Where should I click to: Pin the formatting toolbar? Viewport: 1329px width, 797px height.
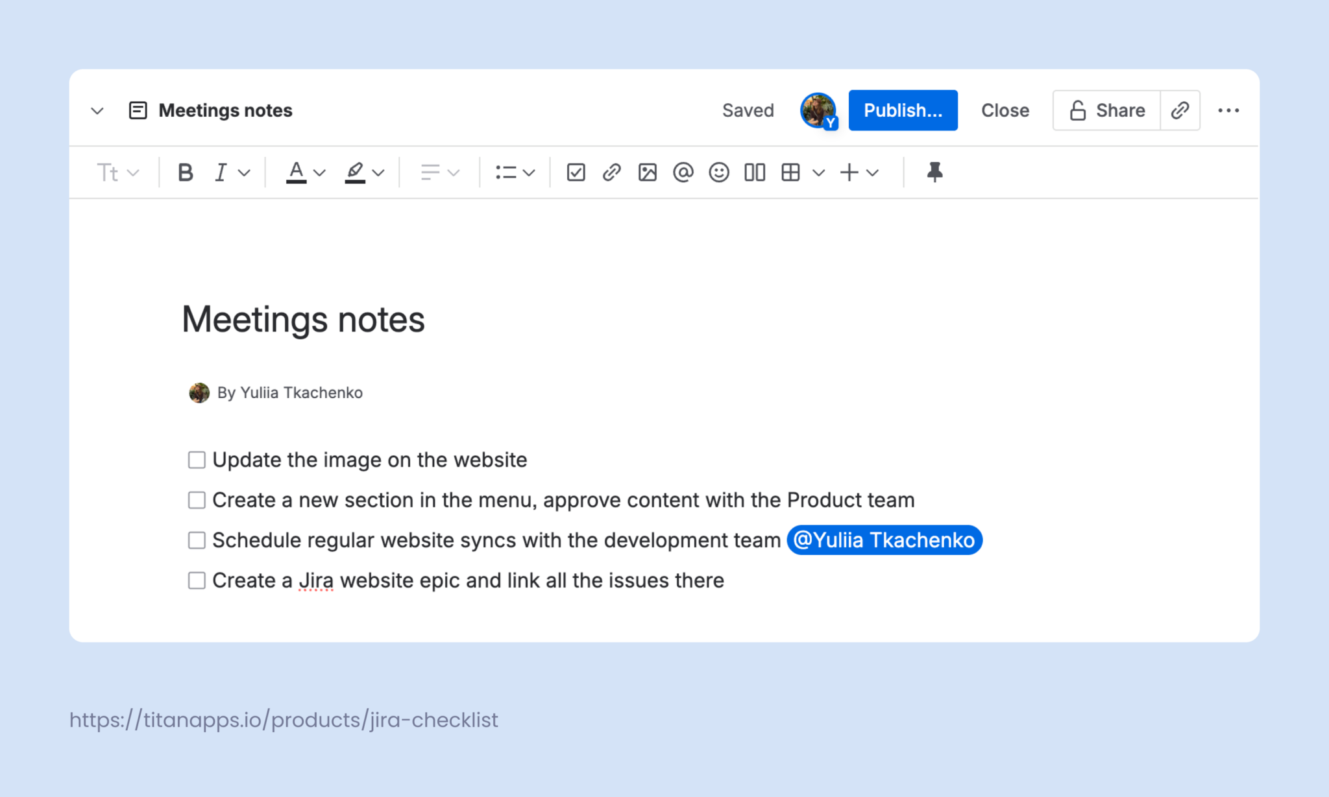pos(934,172)
